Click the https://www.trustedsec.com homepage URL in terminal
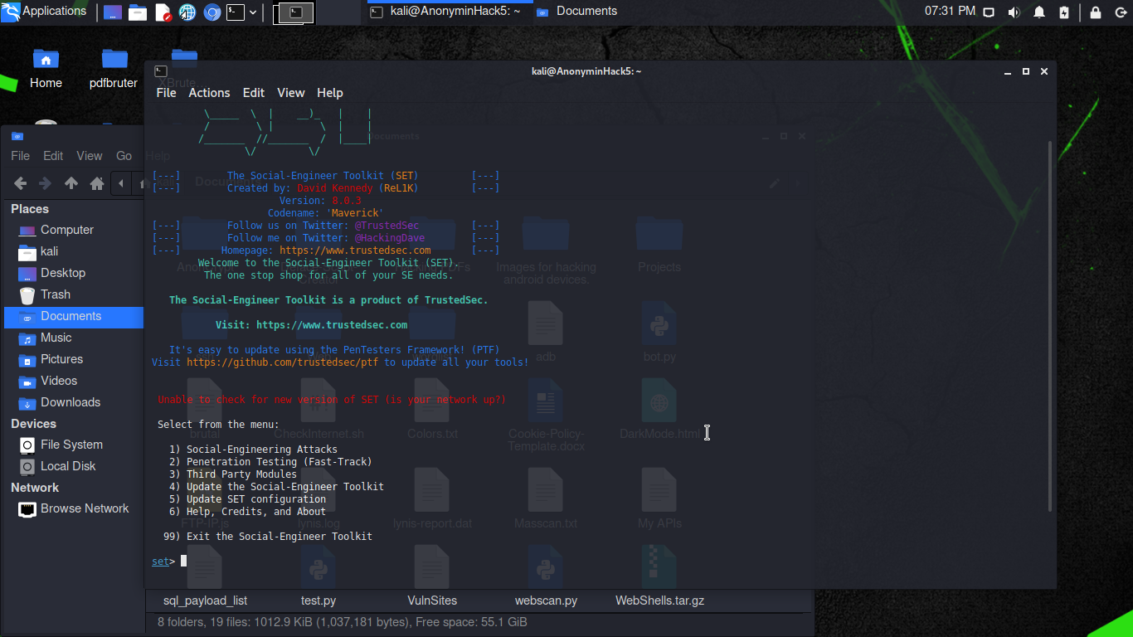 point(355,250)
